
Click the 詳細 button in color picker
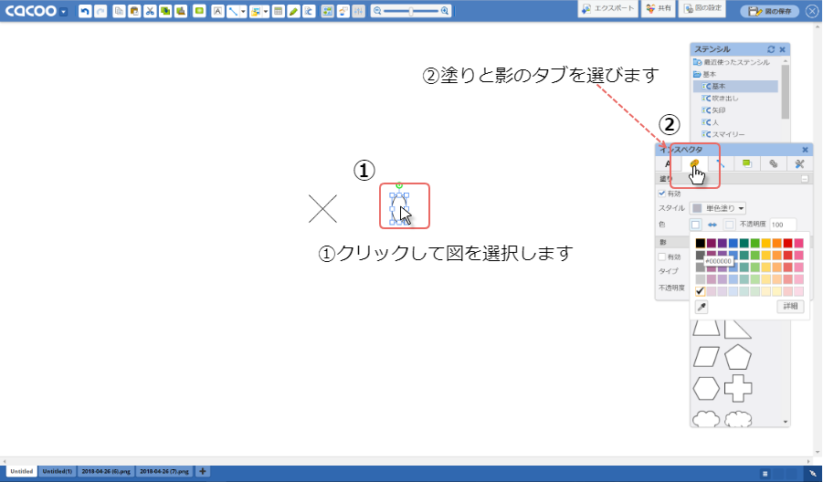click(790, 307)
